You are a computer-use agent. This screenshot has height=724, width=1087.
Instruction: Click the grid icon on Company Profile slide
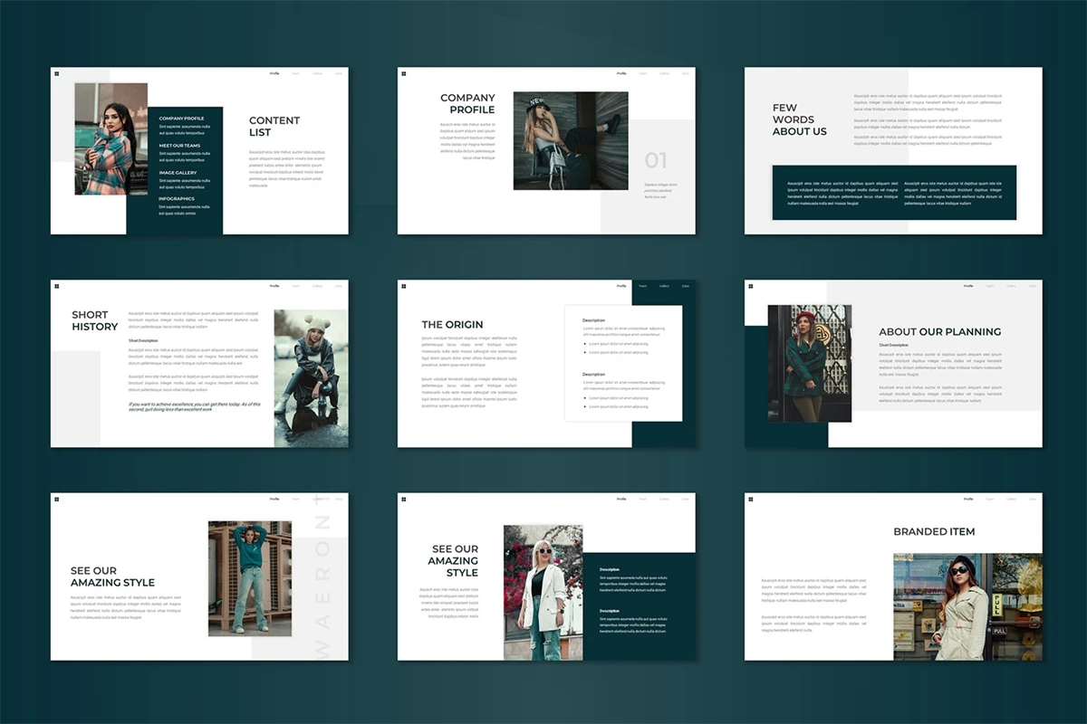click(x=404, y=74)
